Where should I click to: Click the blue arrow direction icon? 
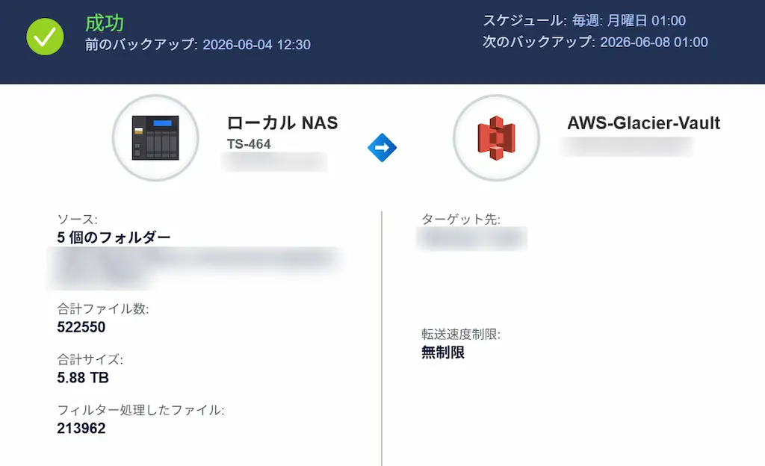tap(382, 147)
